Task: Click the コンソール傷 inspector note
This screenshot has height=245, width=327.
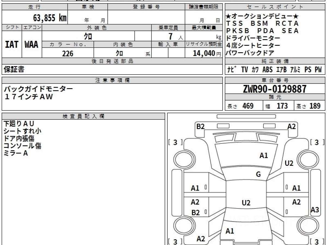Action: point(22,146)
